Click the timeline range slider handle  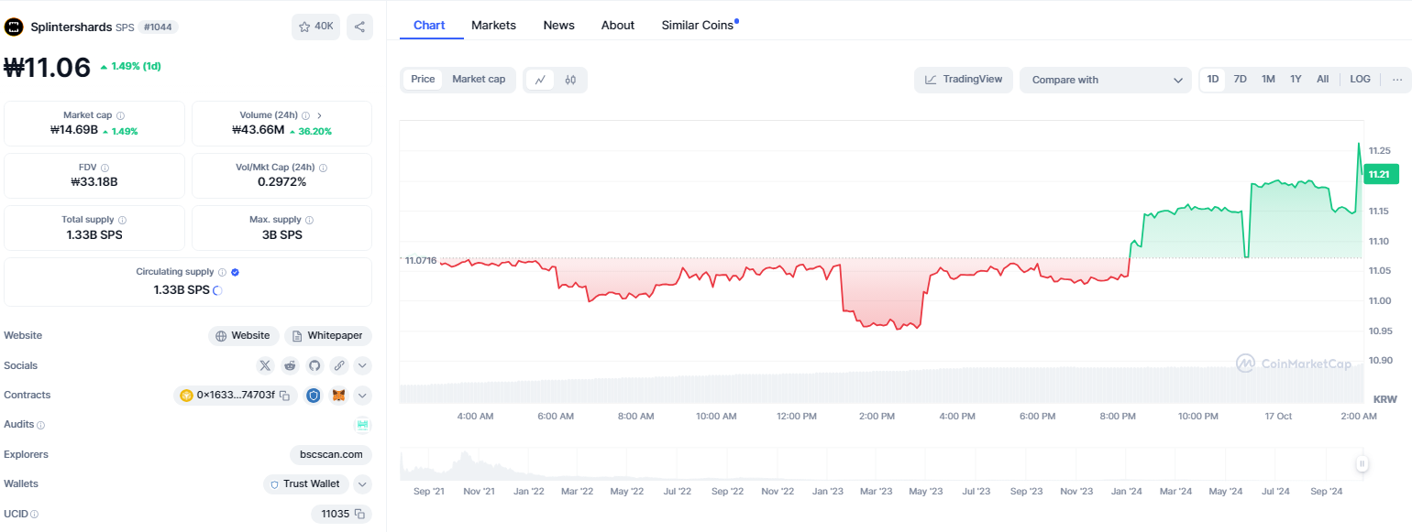(1362, 464)
